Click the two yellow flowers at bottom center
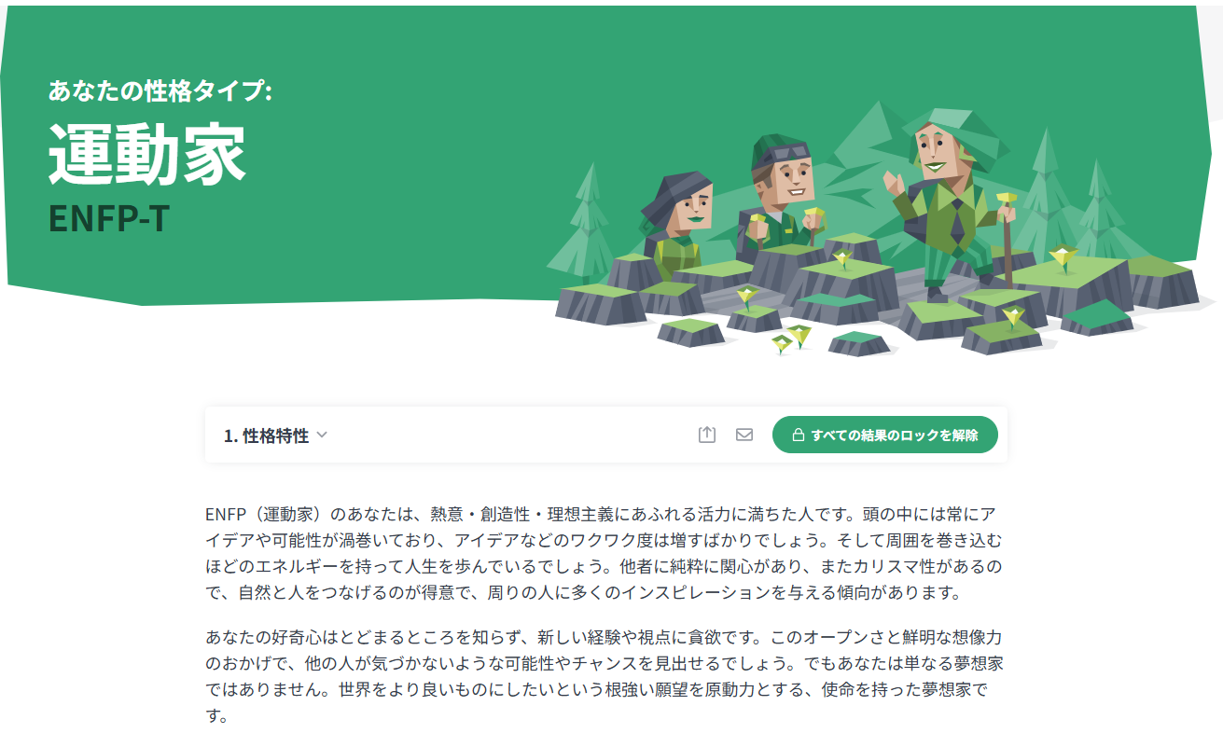This screenshot has height=747, width=1223. coord(791,339)
